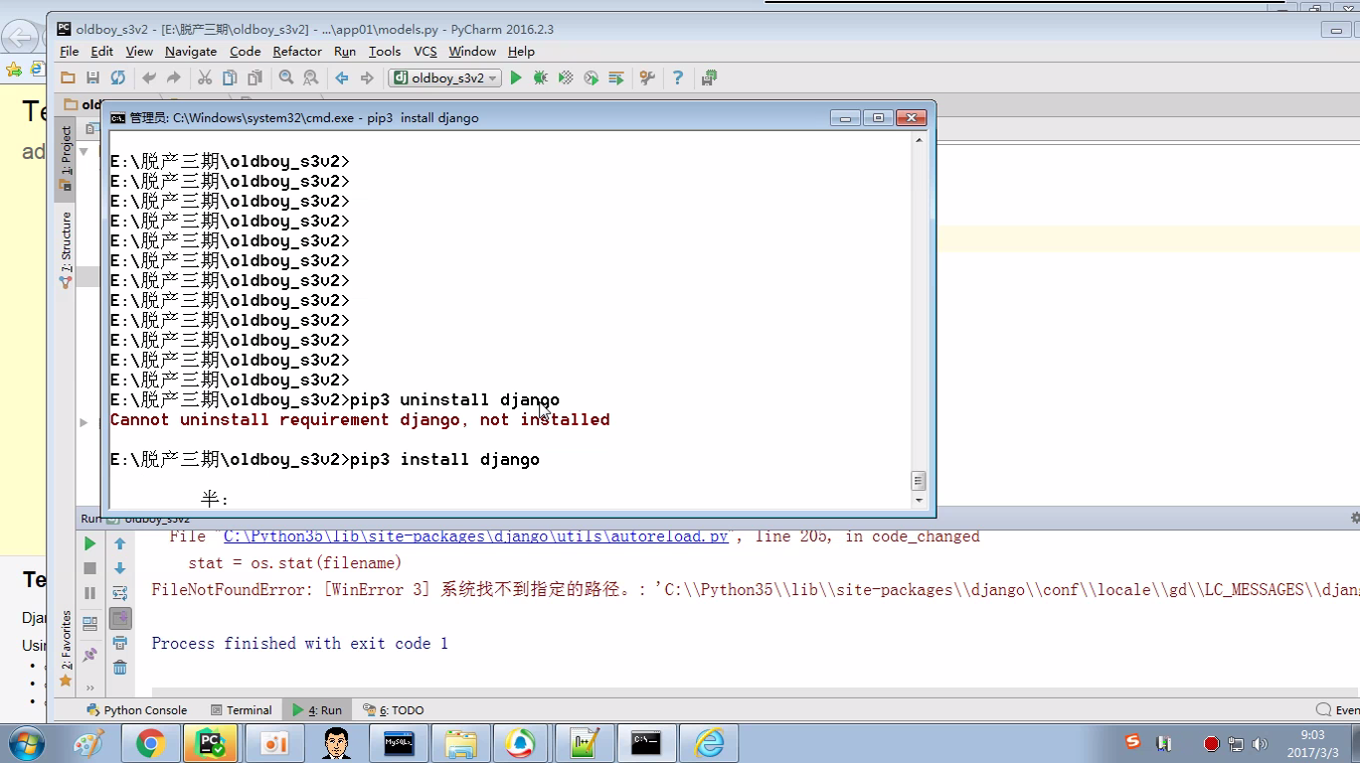Screen dimensions: 1360x763
Task: Click the Restore Layout icon in Run panel
Action: tap(89, 624)
